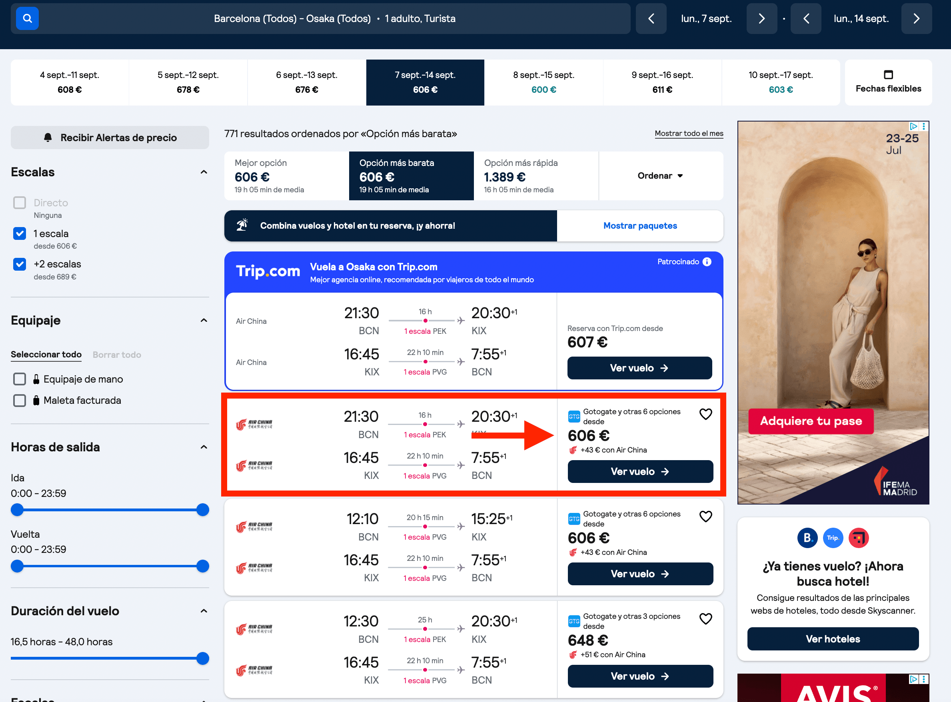The height and width of the screenshot is (702, 951).
Task: Click Air China logo on 12:10 flight
Action: pyautogui.click(x=254, y=527)
